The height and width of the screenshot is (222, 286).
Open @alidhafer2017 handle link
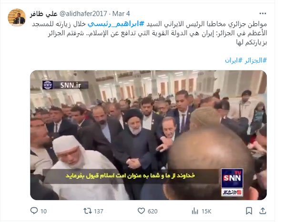tap(83, 14)
